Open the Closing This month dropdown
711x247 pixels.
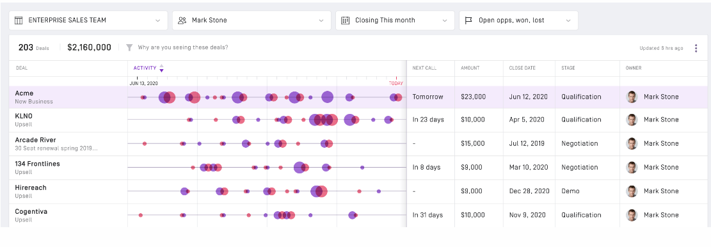[x=395, y=20]
